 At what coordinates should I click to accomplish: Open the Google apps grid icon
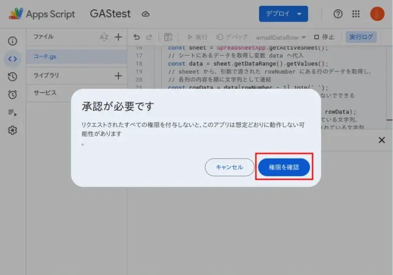pyautogui.click(x=356, y=14)
